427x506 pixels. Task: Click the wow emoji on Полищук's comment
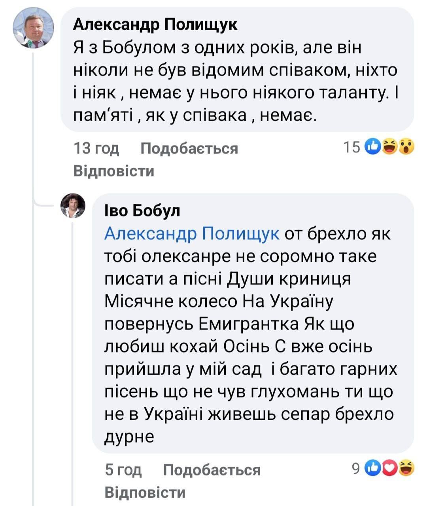[x=406, y=148]
